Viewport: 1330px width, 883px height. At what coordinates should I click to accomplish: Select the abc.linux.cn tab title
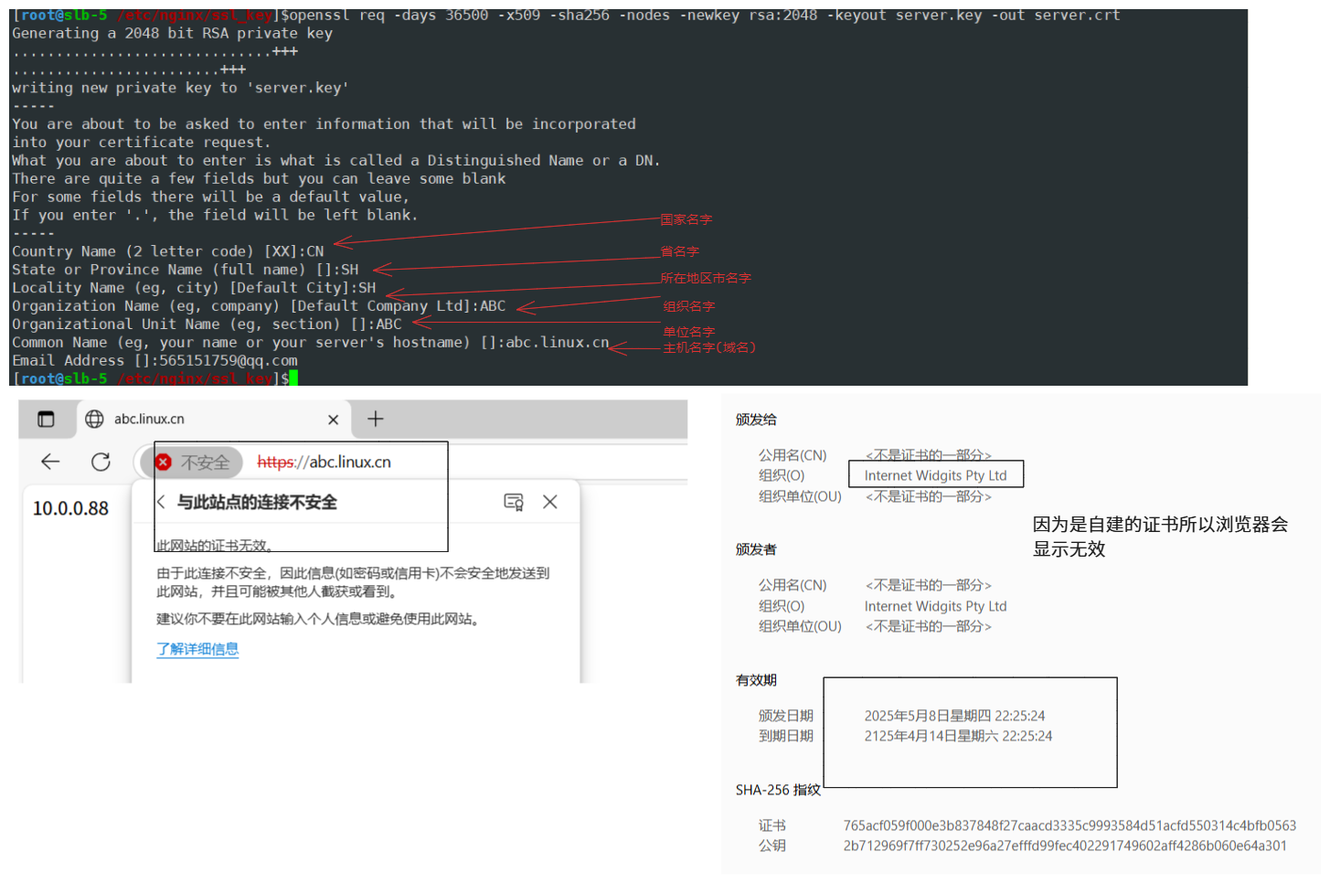tap(149, 419)
